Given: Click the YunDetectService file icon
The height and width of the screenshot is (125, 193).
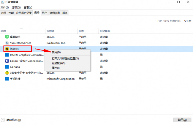Looking at the screenshot, I should point(7,43).
